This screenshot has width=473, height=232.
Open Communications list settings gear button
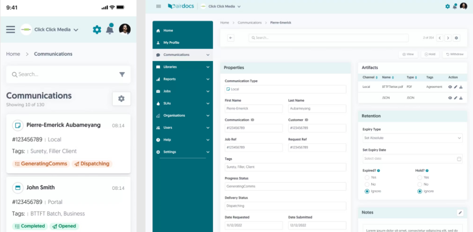121,99
